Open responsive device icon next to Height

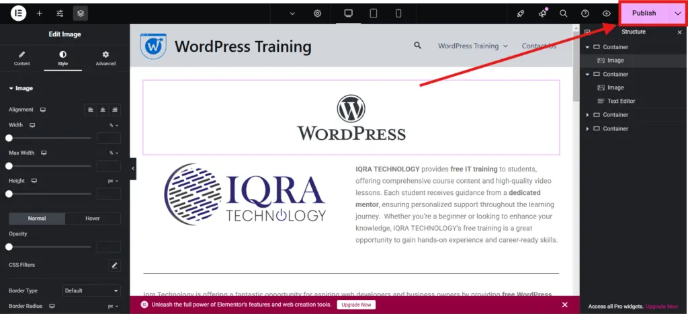(34, 181)
